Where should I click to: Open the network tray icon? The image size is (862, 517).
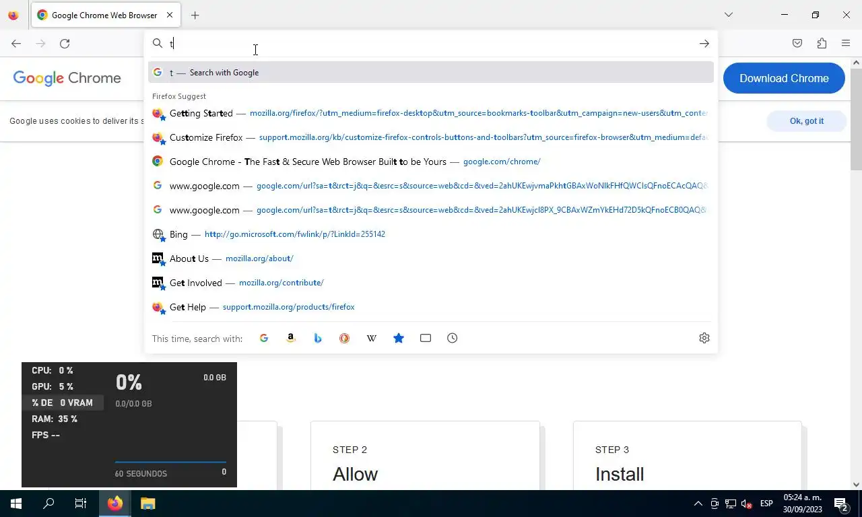coord(730,504)
